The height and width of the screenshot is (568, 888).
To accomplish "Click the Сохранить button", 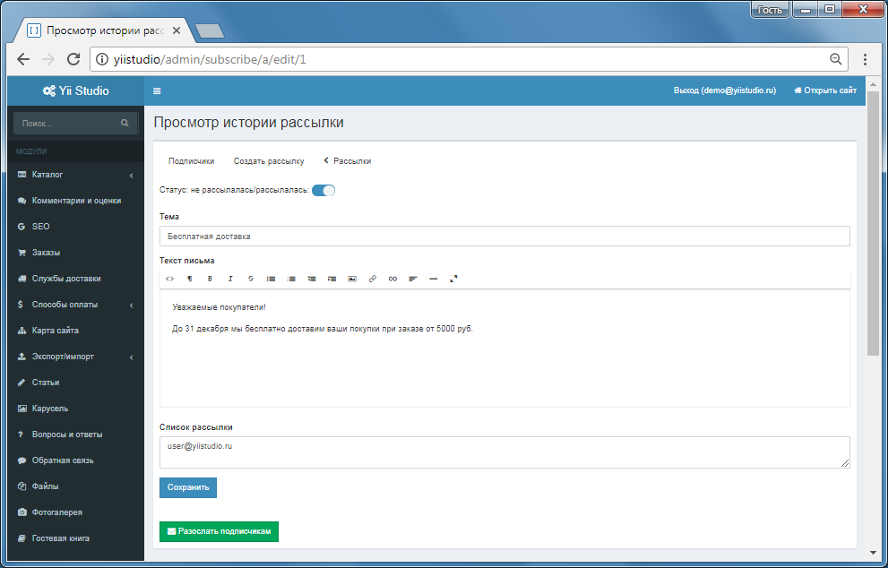I will tap(188, 487).
